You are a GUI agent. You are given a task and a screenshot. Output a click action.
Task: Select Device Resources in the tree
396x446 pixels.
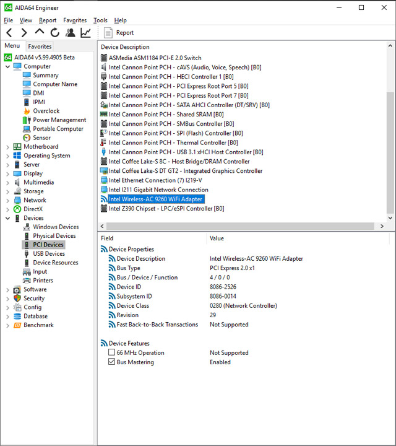pyautogui.click(x=56, y=263)
